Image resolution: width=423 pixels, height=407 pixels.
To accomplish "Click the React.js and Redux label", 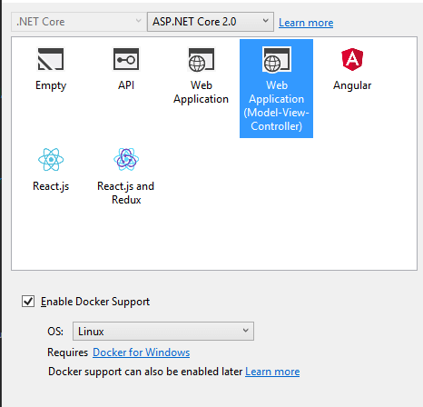I will (126, 193).
